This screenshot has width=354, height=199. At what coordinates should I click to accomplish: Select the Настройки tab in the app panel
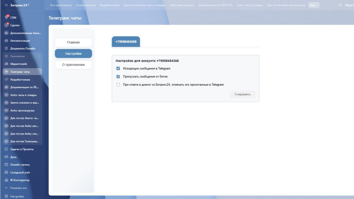tap(73, 54)
